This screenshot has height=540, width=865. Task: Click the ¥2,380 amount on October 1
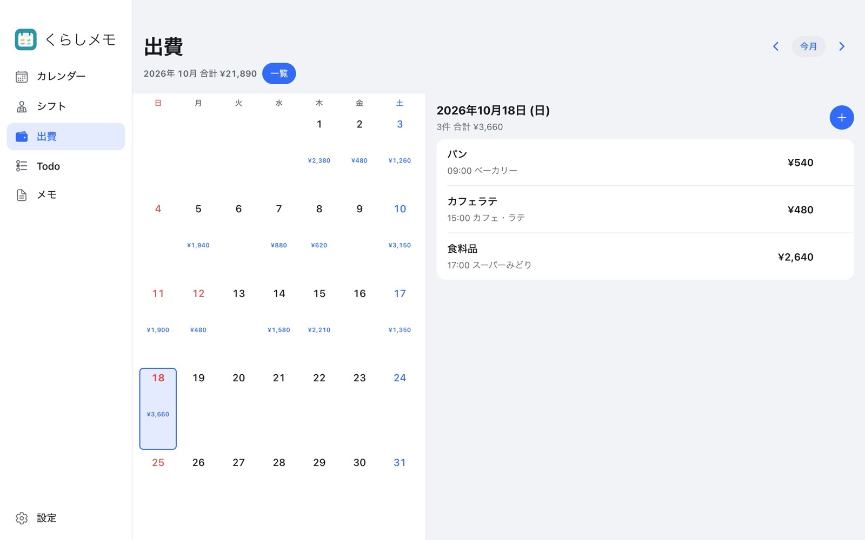319,160
